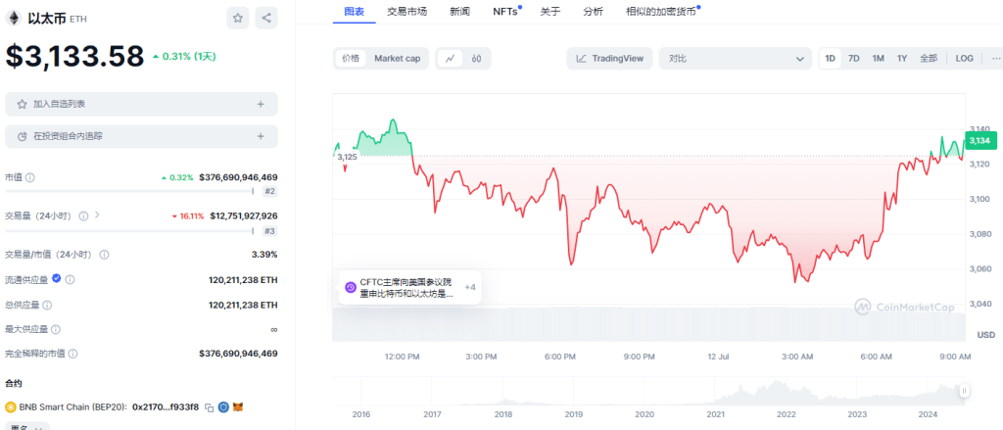
Task: Click the star favorite icon beside ETH
Action: 238,18
